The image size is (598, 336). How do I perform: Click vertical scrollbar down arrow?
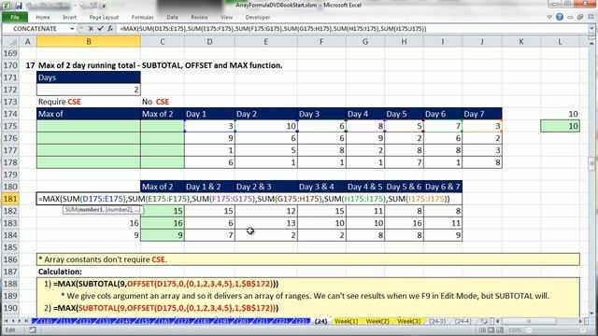(x=591, y=314)
